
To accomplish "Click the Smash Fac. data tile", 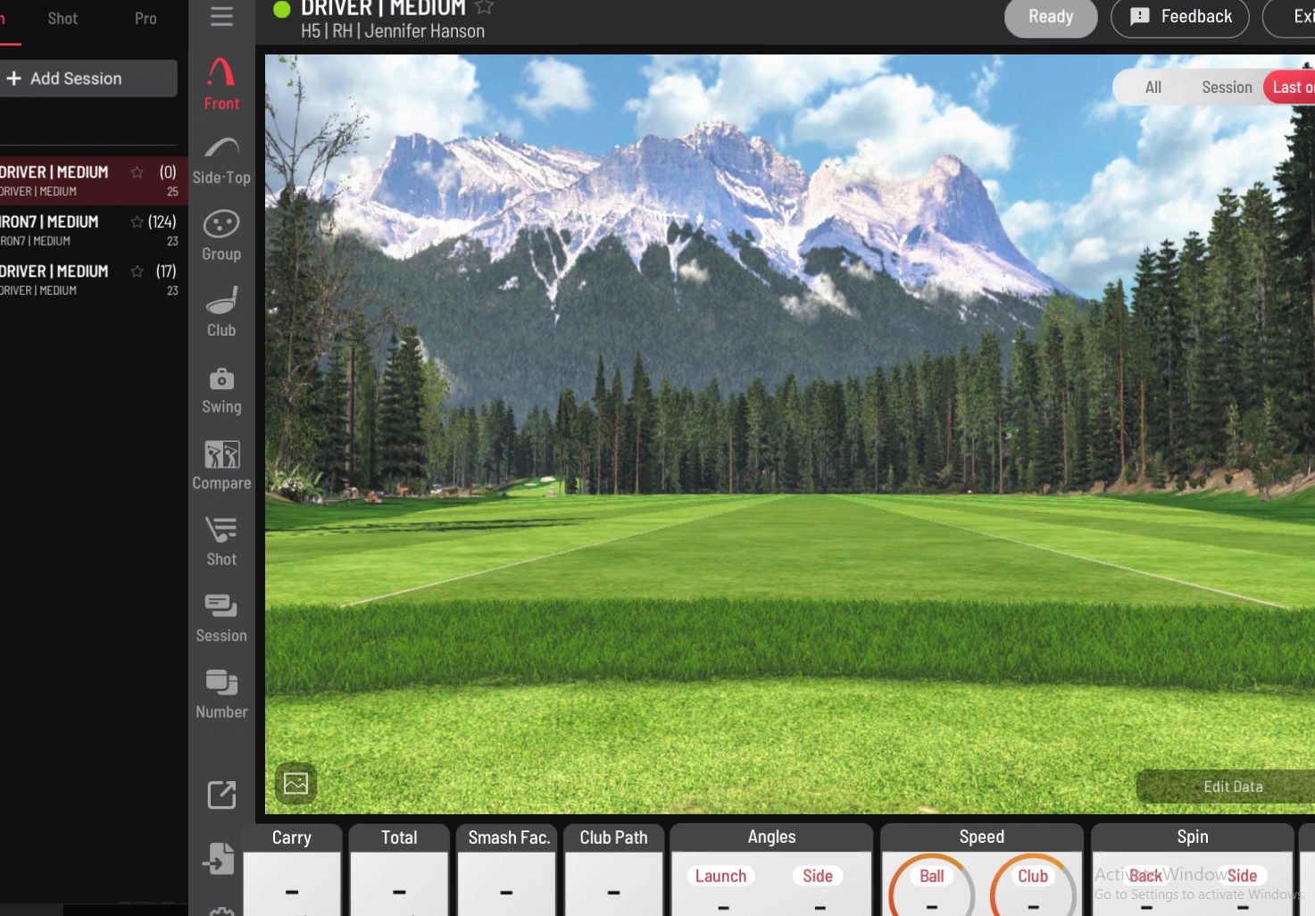I will (x=507, y=870).
